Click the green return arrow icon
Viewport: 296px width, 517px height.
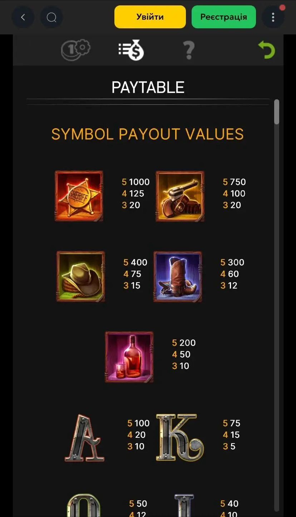click(x=267, y=50)
